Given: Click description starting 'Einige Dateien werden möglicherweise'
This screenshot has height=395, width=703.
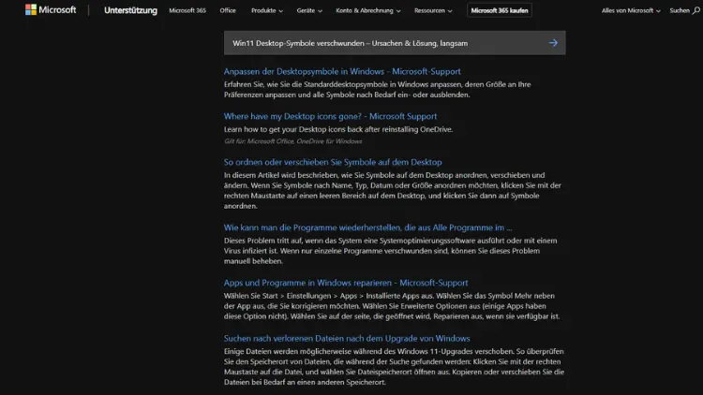Looking at the screenshot, I should click(394, 367).
